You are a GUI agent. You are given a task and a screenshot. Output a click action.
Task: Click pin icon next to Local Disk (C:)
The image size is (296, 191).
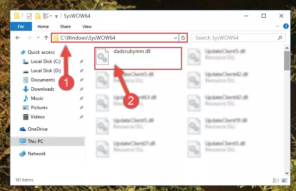point(81,61)
